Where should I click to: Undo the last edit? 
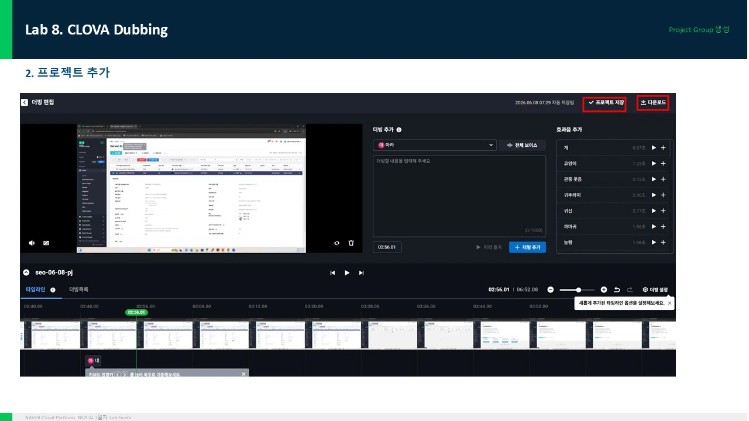coord(617,289)
